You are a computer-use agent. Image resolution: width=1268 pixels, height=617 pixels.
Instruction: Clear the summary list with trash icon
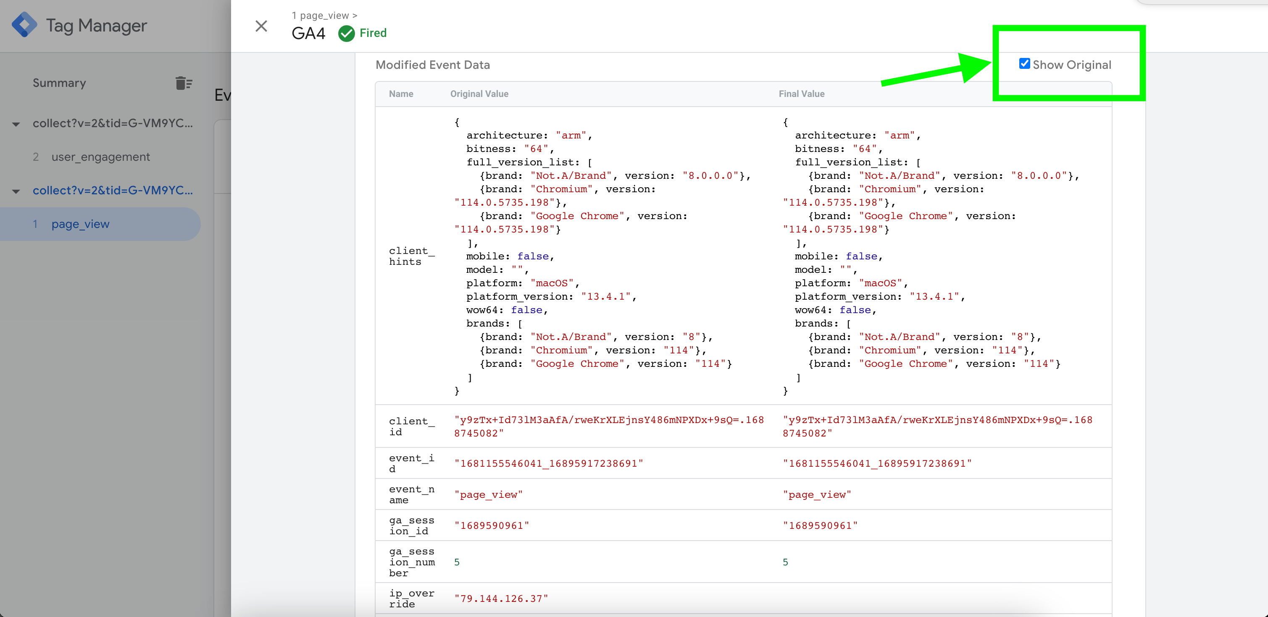pos(184,83)
